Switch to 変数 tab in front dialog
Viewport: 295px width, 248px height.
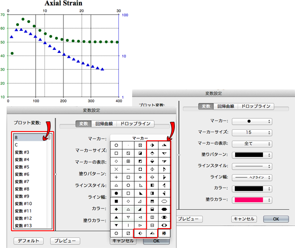tap(84, 124)
